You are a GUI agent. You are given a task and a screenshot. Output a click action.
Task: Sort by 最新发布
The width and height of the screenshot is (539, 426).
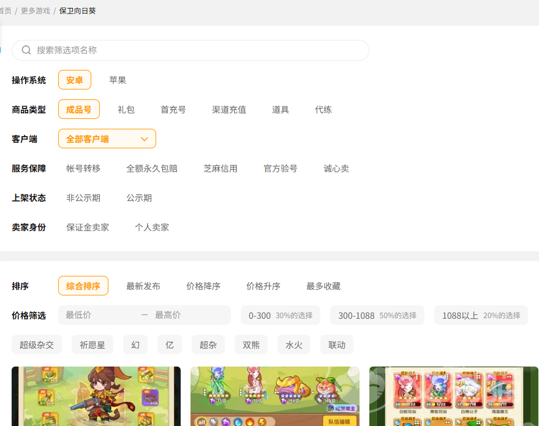(143, 286)
